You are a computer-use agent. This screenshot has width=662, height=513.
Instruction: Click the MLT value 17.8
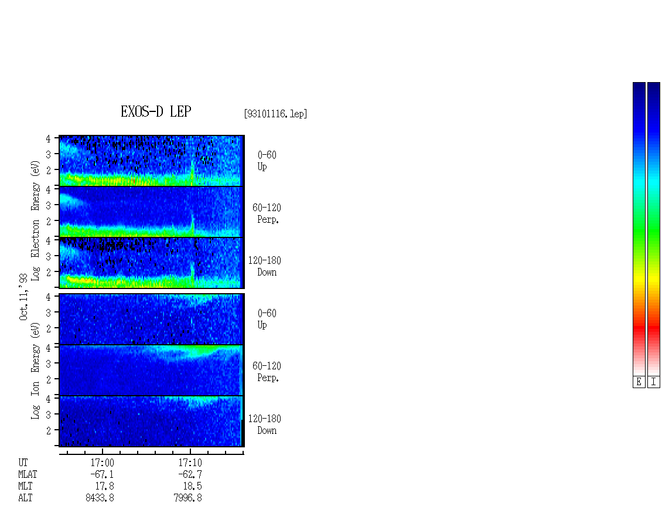pos(104,486)
